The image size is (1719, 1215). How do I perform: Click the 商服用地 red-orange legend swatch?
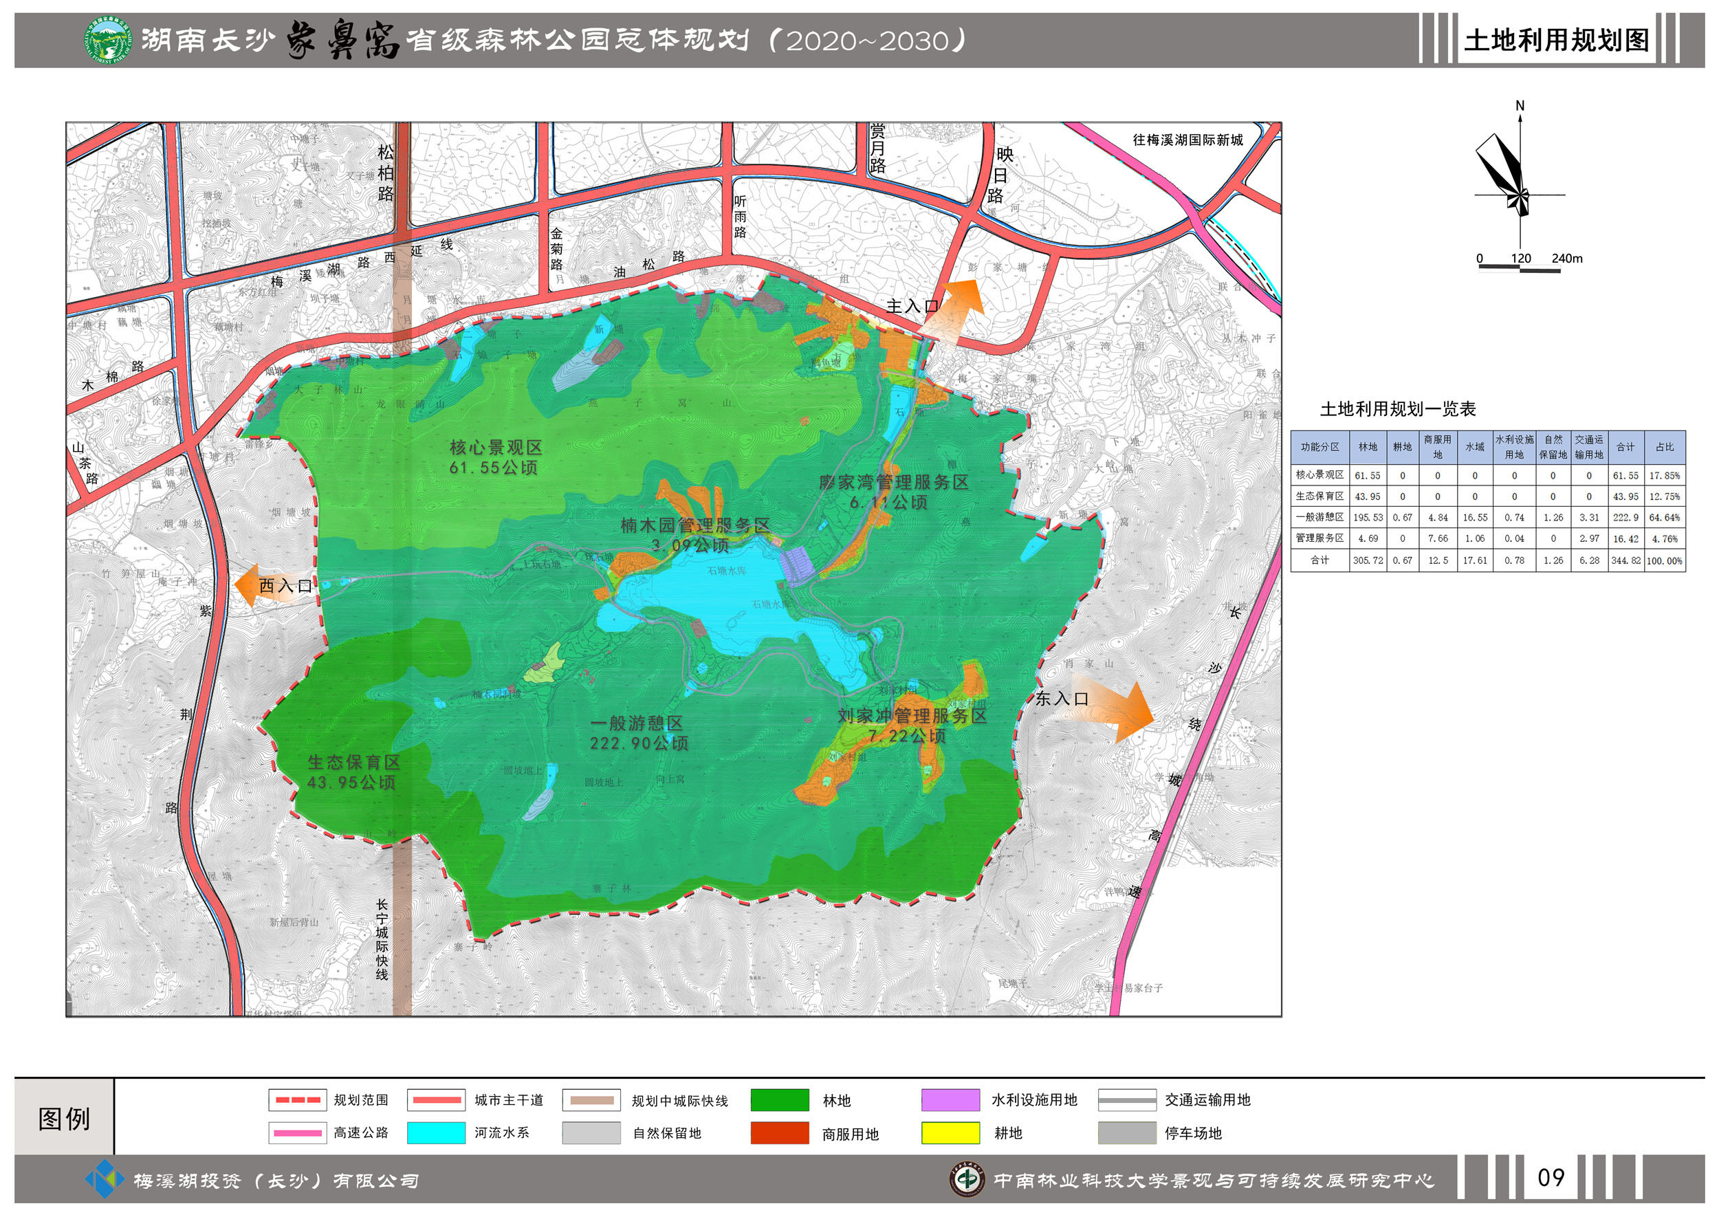pos(779,1132)
